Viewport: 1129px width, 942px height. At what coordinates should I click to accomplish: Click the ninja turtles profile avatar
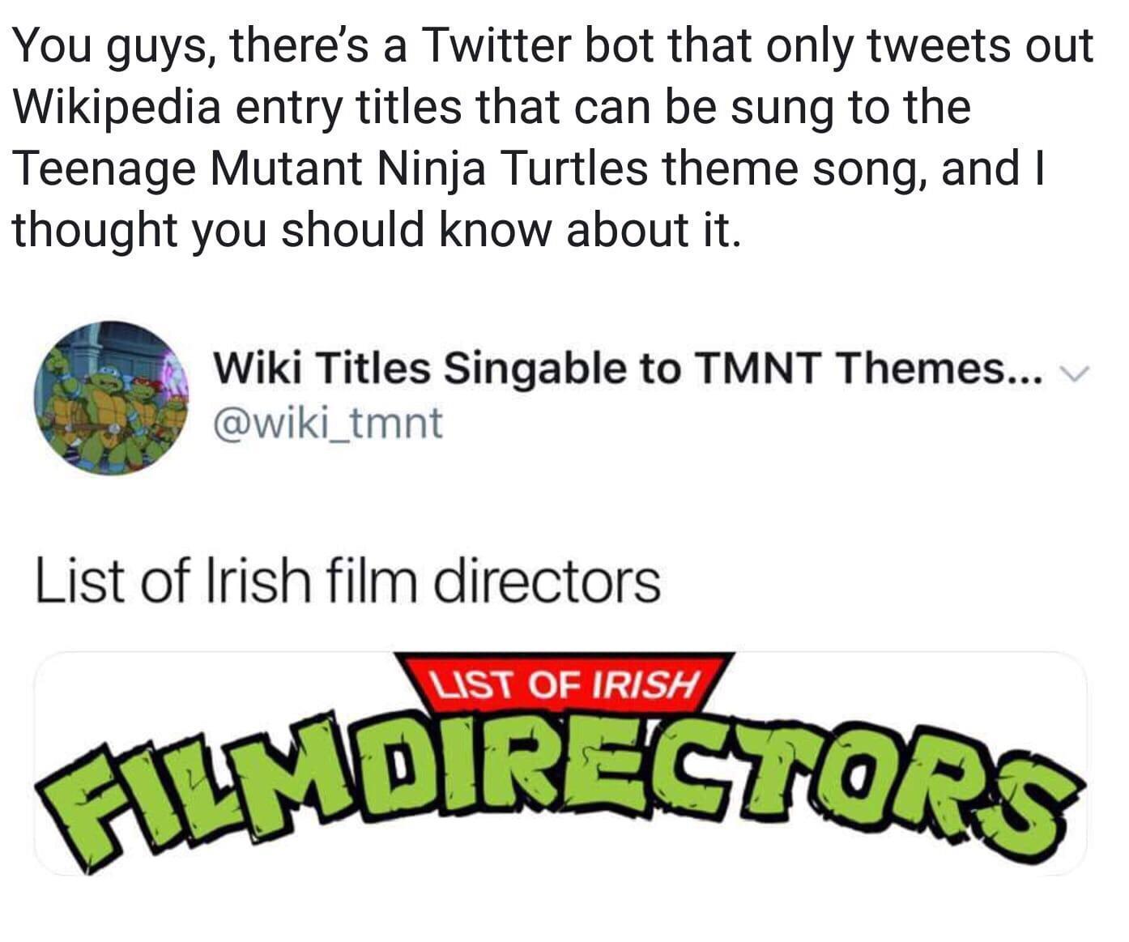(x=111, y=398)
